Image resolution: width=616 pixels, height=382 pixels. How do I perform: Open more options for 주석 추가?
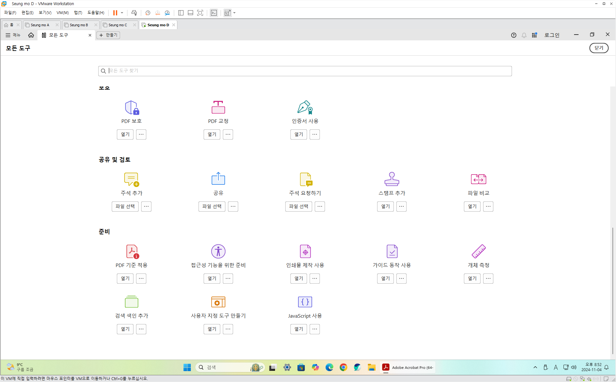tap(146, 207)
